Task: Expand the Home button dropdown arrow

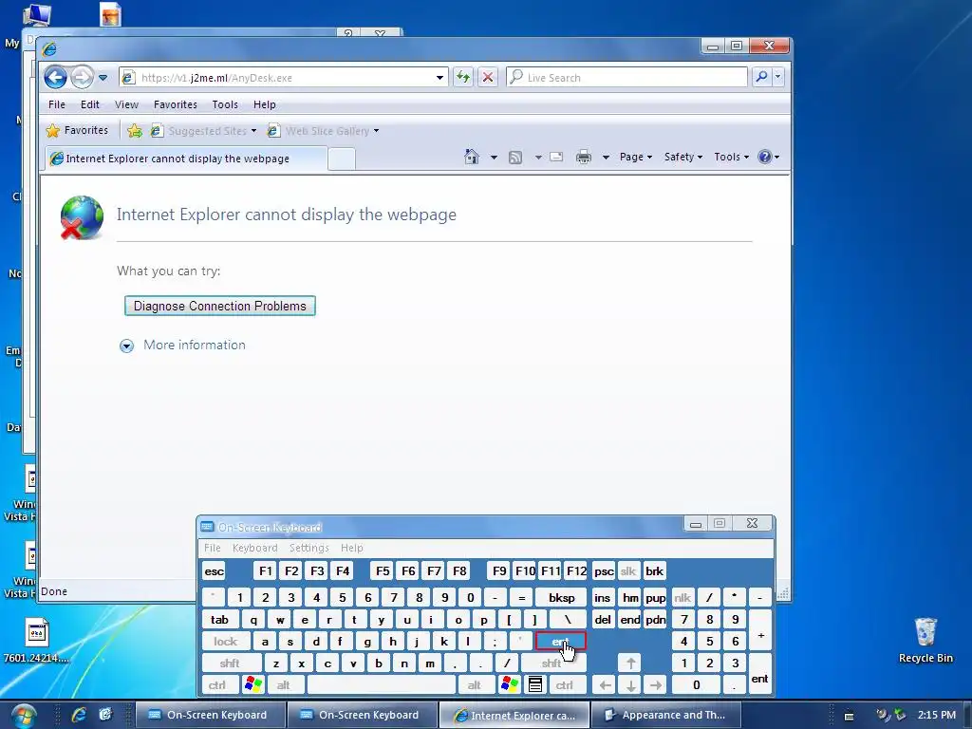Action: pyautogui.click(x=494, y=158)
